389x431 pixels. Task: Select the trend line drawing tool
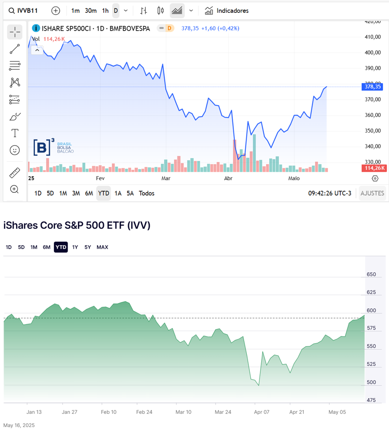click(x=14, y=49)
